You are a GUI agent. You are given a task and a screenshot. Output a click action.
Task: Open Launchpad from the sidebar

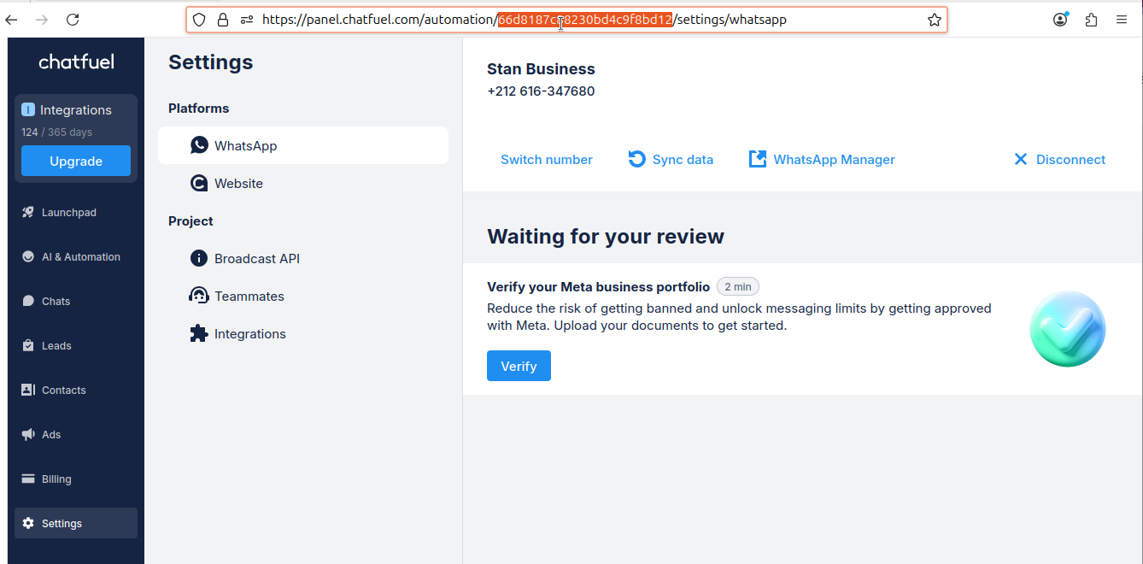pyautogui.click(x=68, y=213)
